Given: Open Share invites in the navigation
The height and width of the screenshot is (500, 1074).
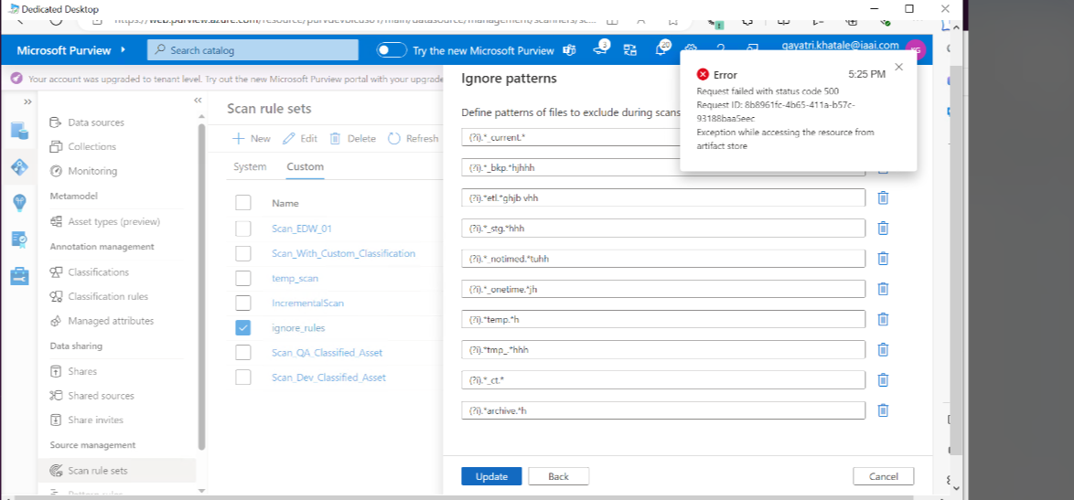Looking at the screenshot, I should 95,420.
